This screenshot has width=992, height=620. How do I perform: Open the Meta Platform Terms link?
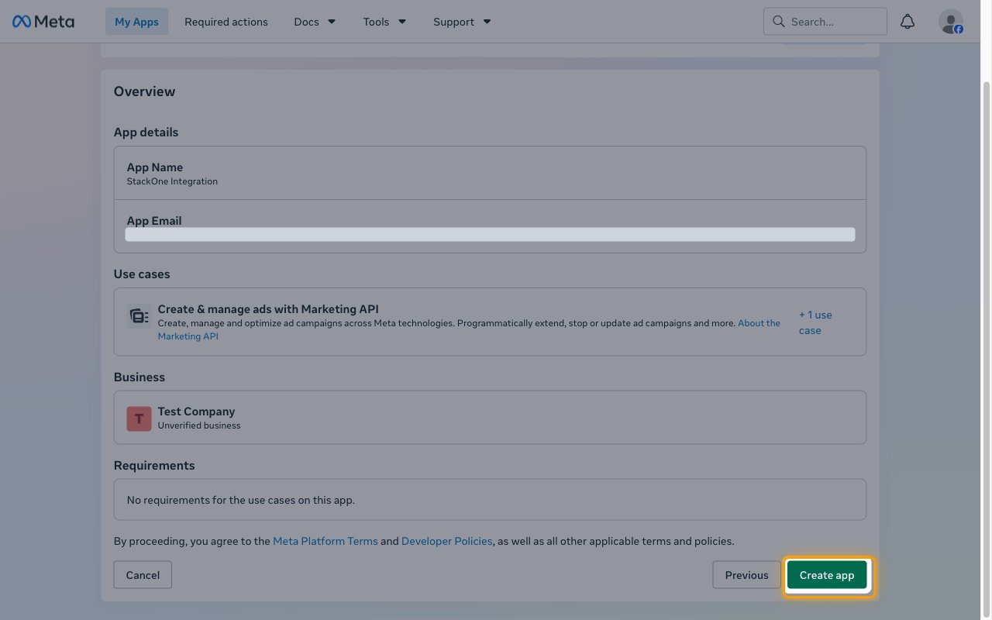325,541
